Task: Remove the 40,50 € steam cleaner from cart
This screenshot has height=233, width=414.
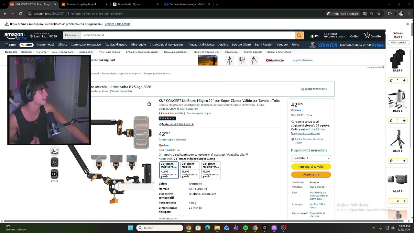Action: click(x=391, y=120)
